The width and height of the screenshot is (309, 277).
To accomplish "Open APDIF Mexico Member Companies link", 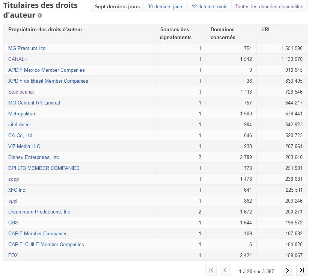I will 47,70.
